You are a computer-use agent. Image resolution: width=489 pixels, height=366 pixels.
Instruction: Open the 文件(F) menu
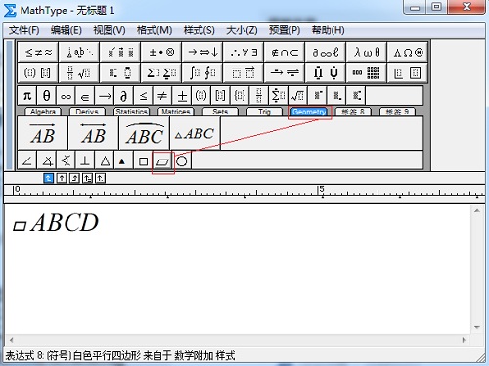point(24,30)
